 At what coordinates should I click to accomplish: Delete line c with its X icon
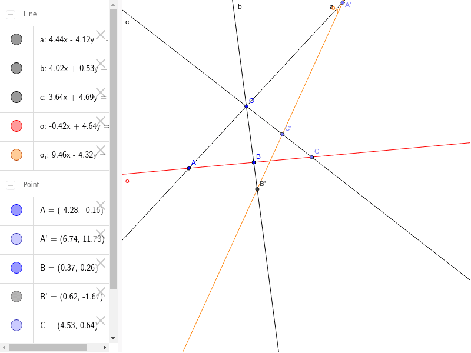[101, 92]
